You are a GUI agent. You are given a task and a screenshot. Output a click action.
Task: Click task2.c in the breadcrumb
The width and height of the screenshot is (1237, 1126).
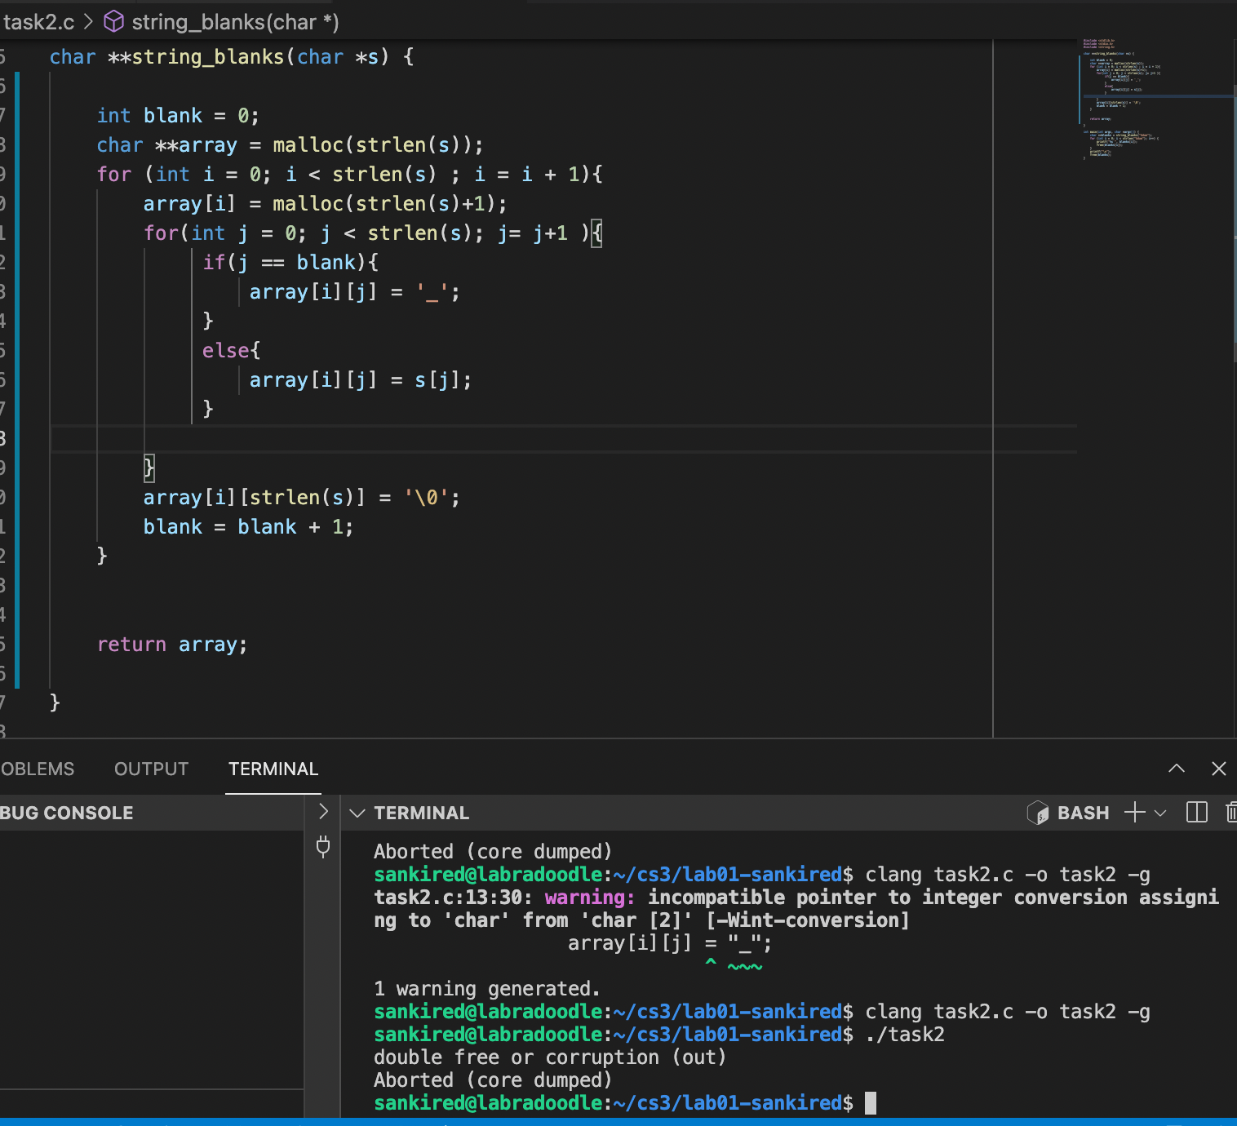(x=38, y=22)
